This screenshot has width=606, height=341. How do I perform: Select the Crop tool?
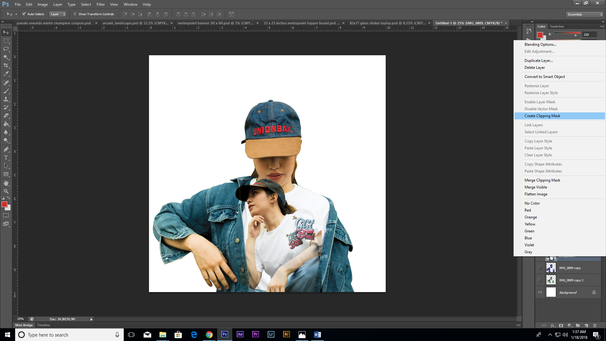tap(6, 65)
